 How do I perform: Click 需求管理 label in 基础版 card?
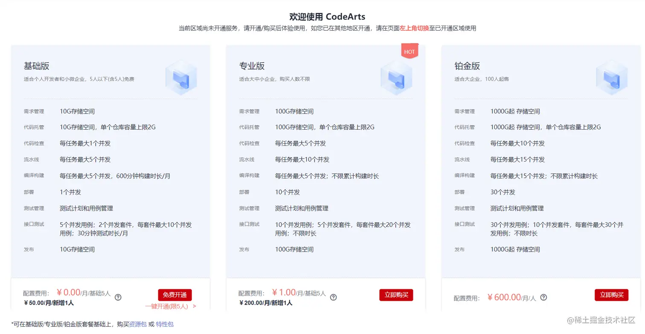34,111
